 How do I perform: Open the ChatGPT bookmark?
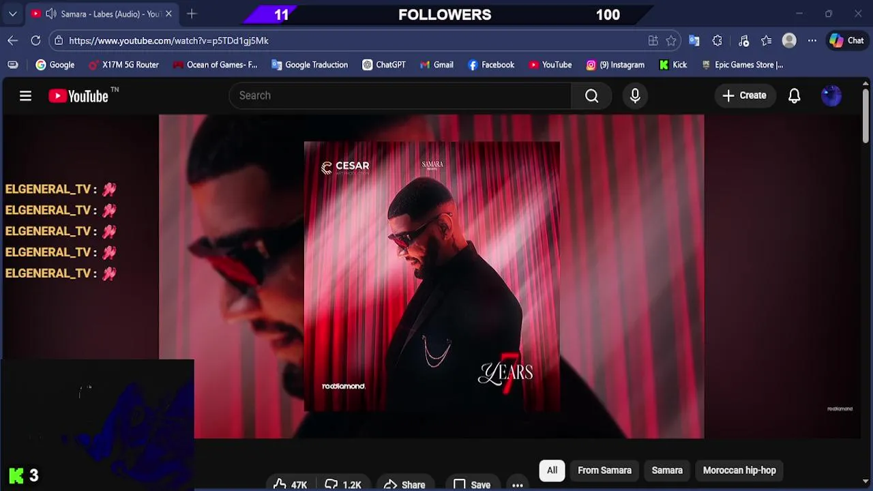click(384, 65)
